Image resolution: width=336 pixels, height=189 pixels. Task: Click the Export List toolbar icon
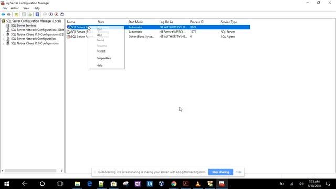30,14
